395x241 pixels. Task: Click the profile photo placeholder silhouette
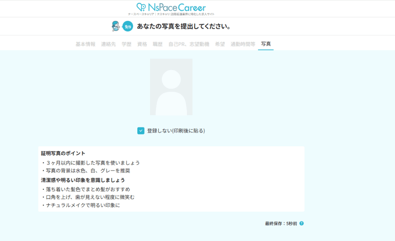click(x=171, y=87)
